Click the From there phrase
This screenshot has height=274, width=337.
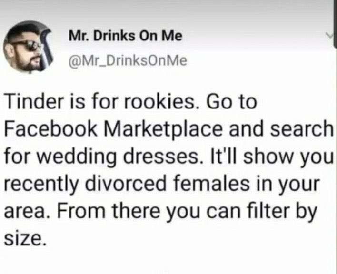102,209
